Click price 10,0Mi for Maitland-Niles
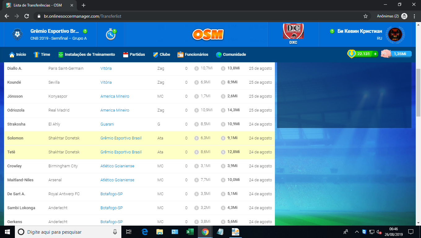Image resolution: width=421 pixels, height=238 pixels. (234, 180)
